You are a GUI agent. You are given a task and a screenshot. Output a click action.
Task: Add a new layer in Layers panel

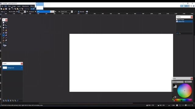(3, 101)
